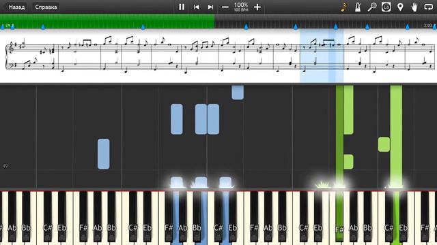Skip forward with the next-track icon
This screenshot has width=437, height=245.
point(211,7)
